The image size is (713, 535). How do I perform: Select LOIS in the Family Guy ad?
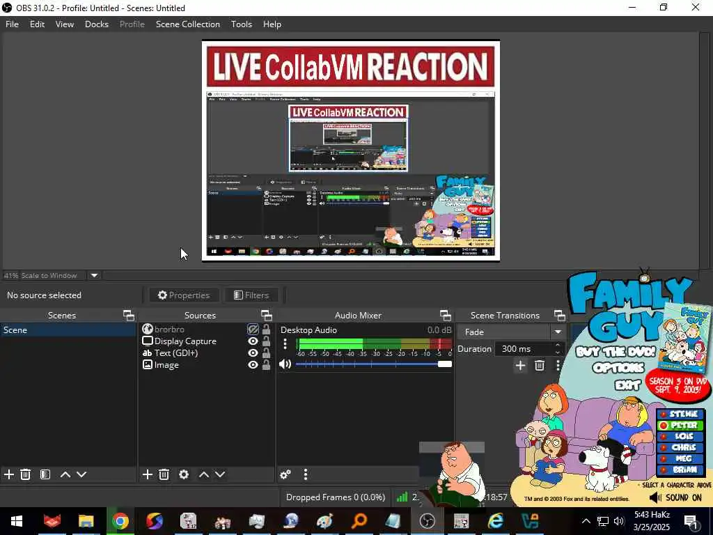click(680, 436)
